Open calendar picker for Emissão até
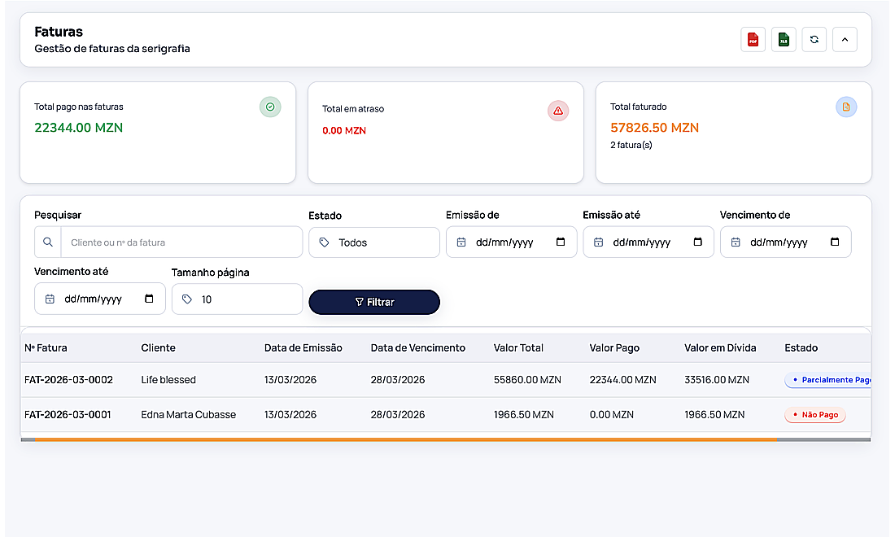The image size is (895, 537). [x=697, y=242]
